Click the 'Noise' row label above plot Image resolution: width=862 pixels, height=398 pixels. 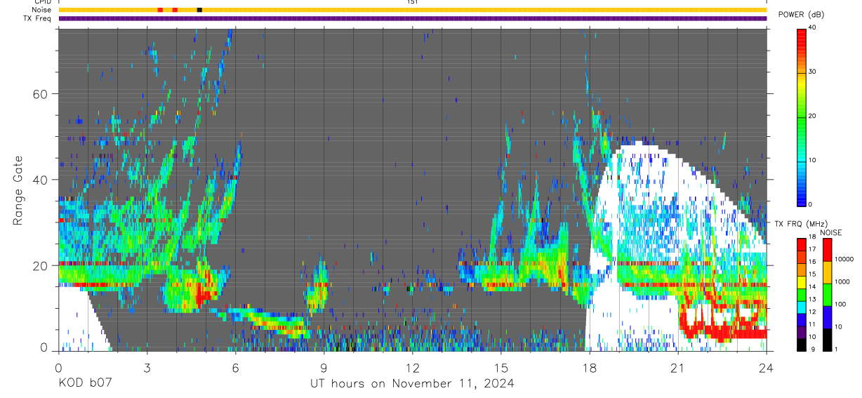(41, 10)
